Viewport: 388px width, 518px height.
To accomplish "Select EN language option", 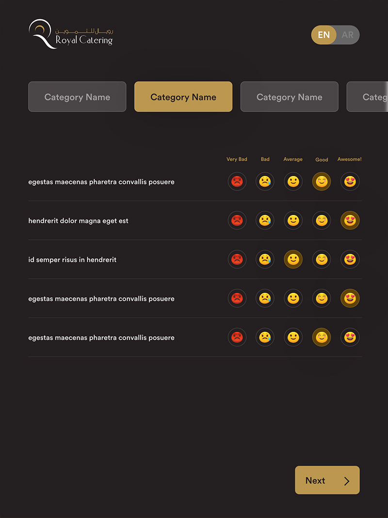I will click(323, 35).
